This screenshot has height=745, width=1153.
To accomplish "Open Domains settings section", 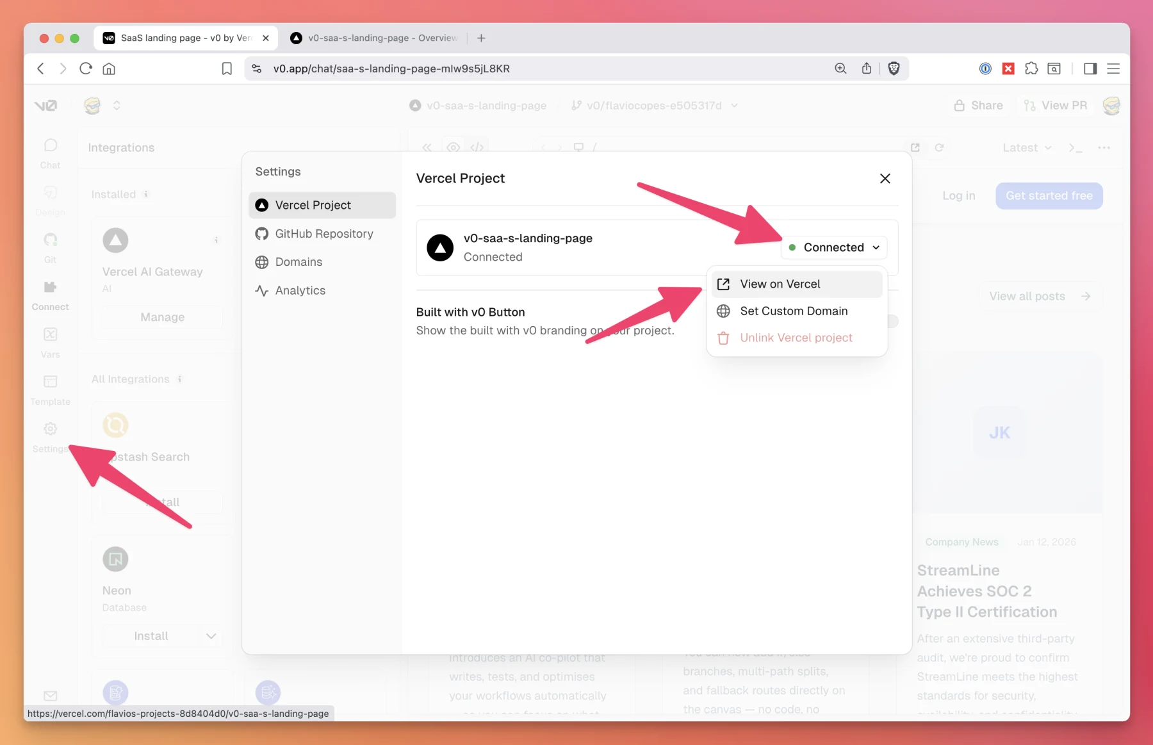I will [322, 262].
